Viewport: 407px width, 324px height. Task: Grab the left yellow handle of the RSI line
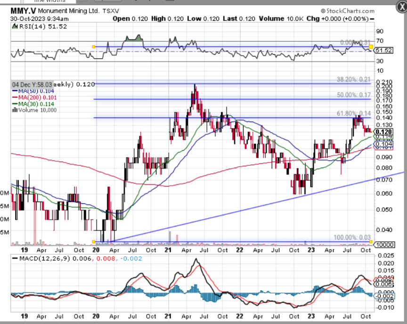93,47
